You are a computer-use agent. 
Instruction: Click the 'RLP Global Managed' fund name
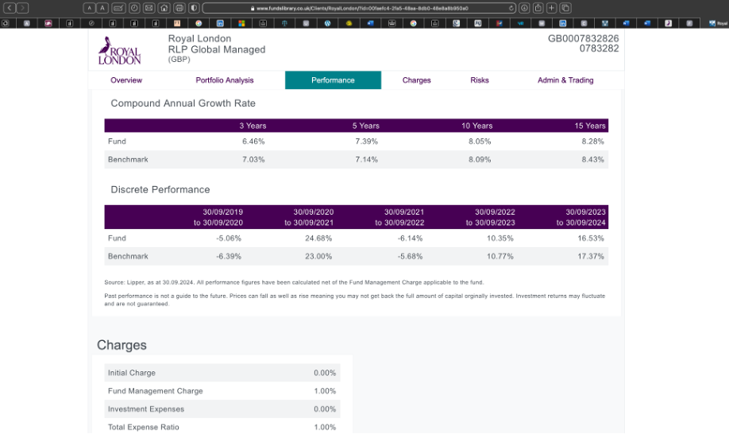217,49
